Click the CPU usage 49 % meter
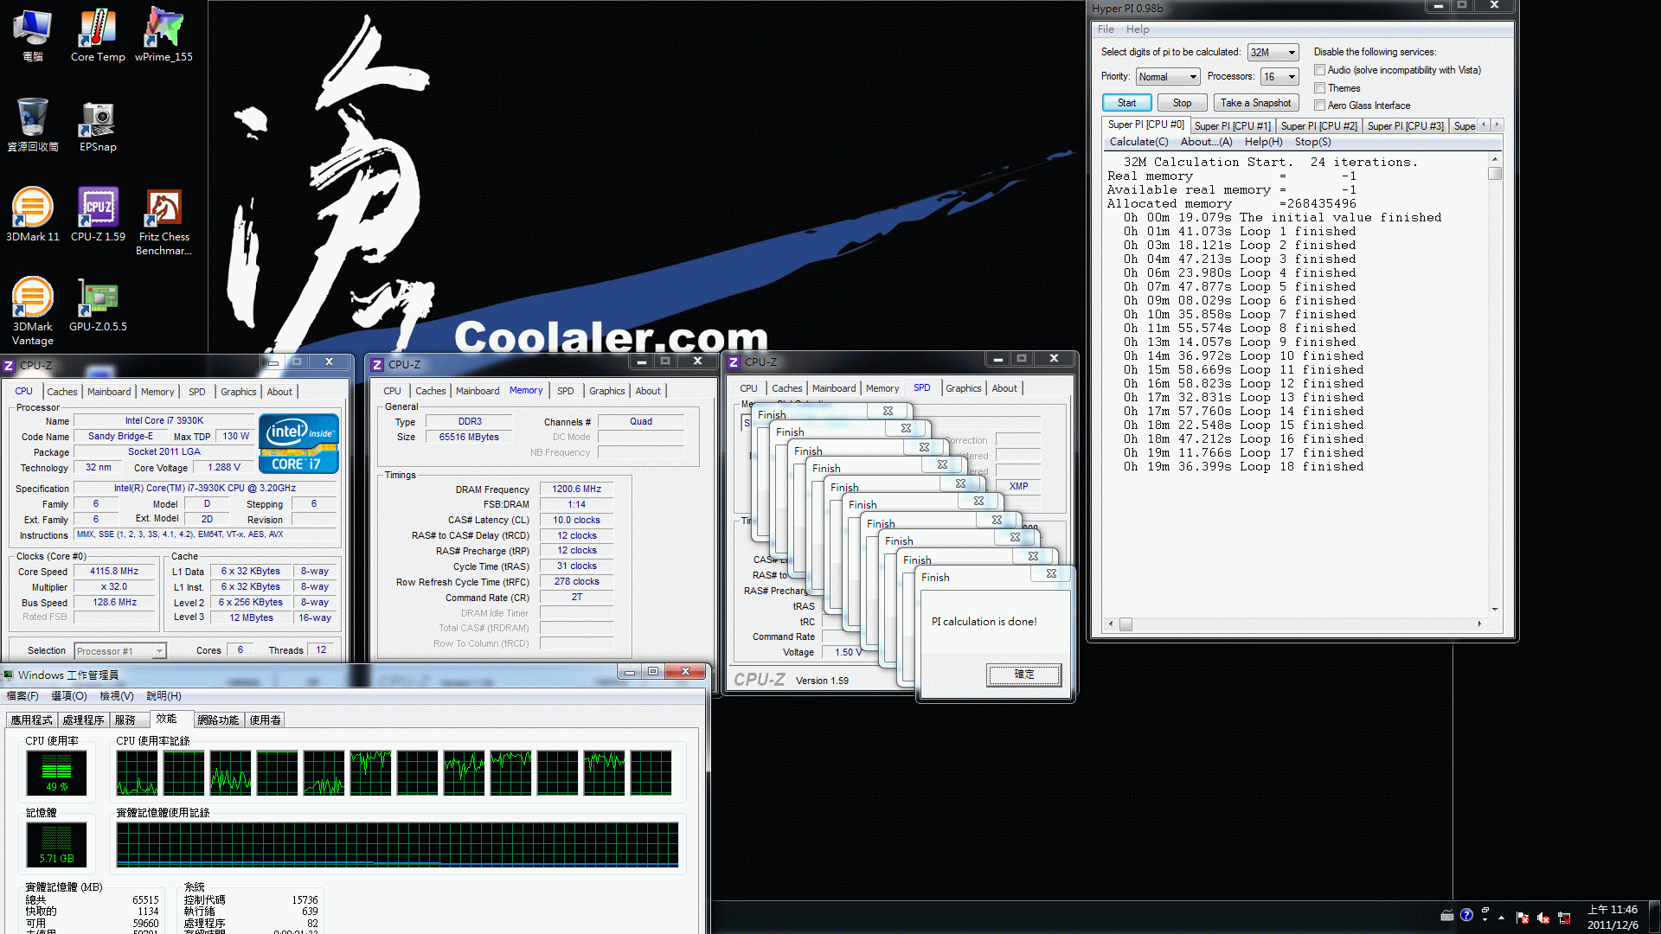 tap(57, 772)
